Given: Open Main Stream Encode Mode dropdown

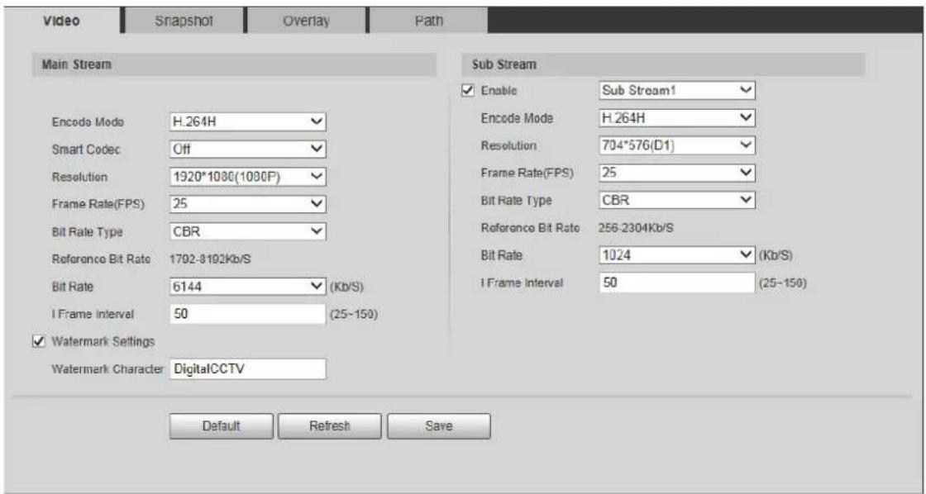Looking at the screenshot, I should coord(247,122).
